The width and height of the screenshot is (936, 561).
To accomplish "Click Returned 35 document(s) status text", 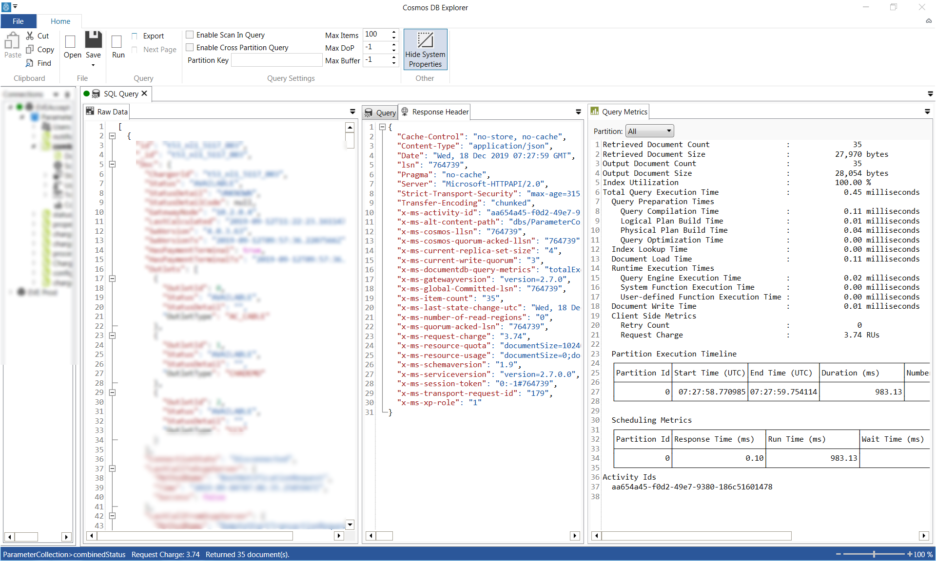I will pos(248,554).
